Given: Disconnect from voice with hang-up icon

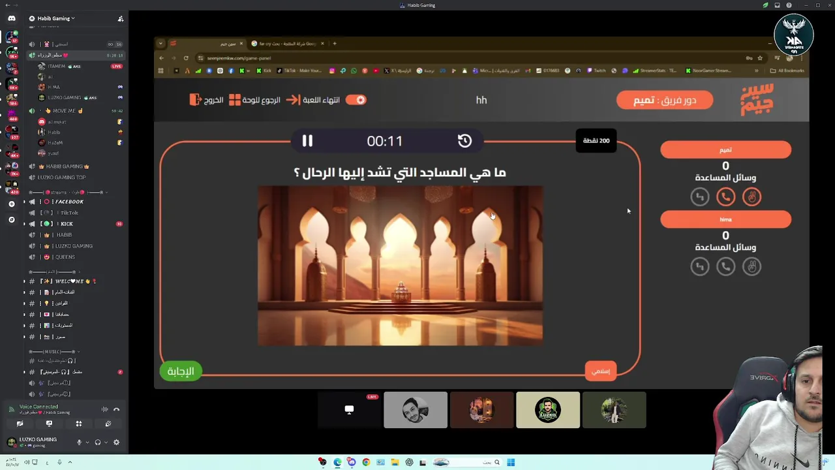Looking at the screenshot, I should (116, 409).
